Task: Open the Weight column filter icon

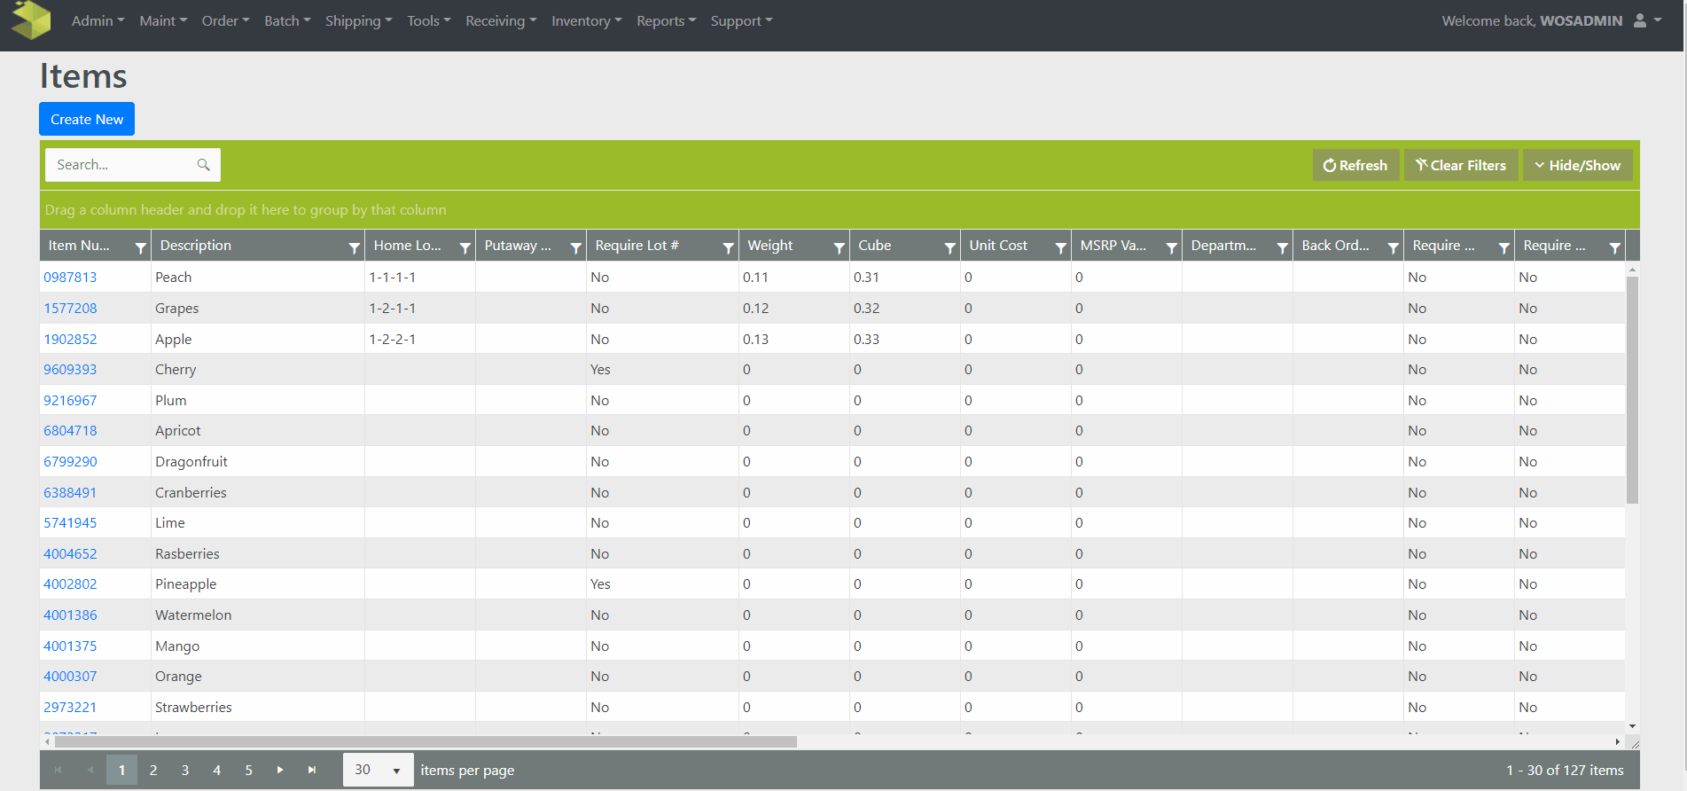Action: (x=839, y=247)
